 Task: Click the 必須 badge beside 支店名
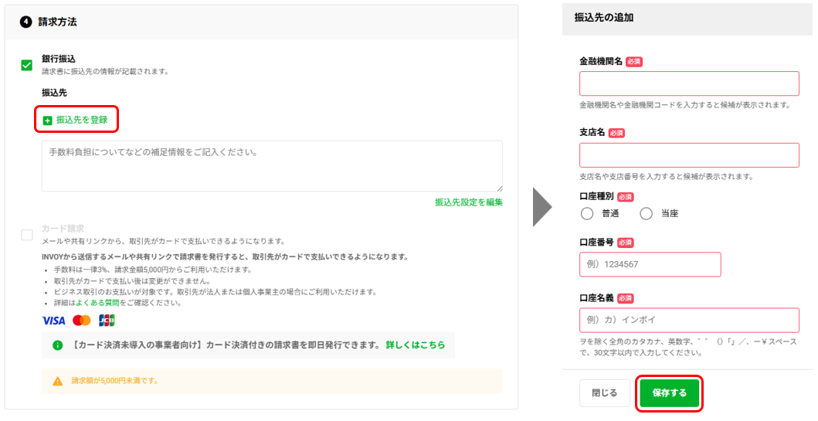[616, 133]
